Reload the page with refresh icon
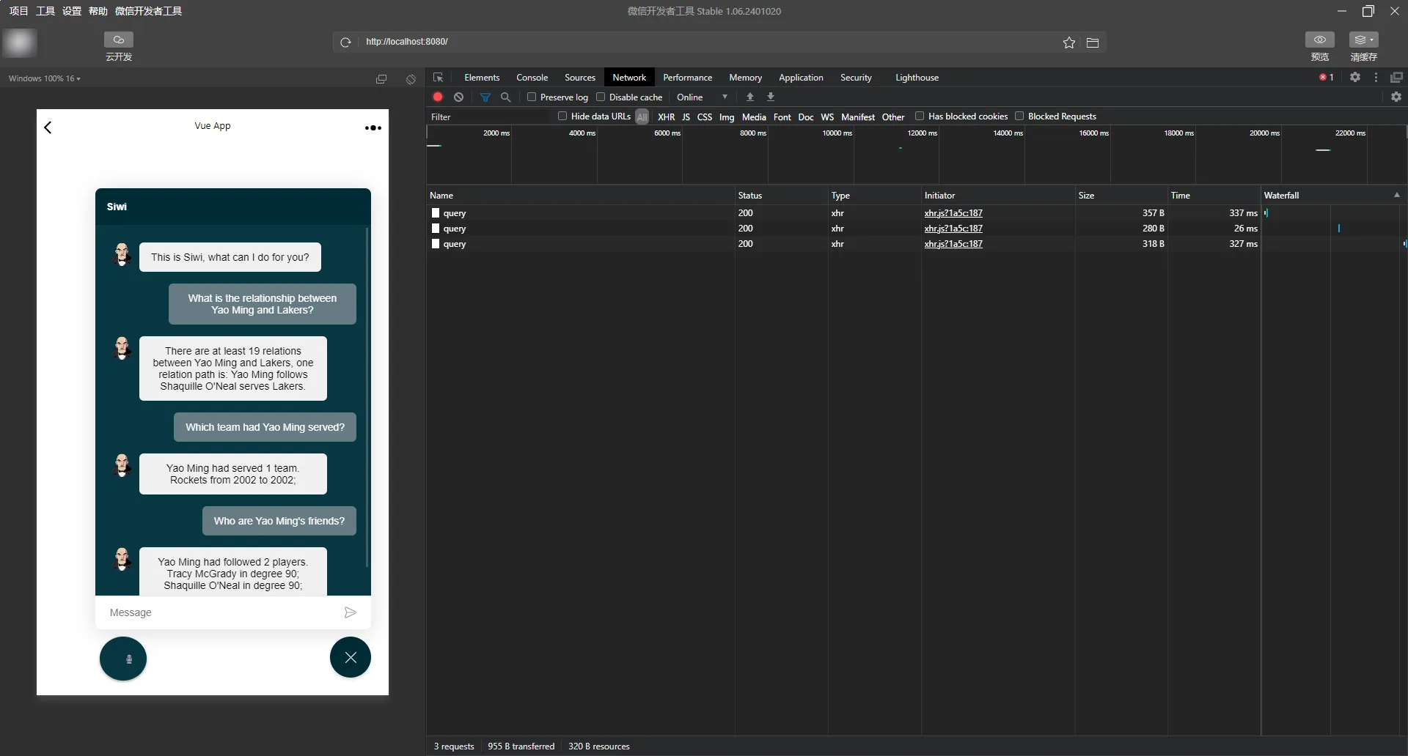This screenshot has width=1408, height=756. (345, 42)
